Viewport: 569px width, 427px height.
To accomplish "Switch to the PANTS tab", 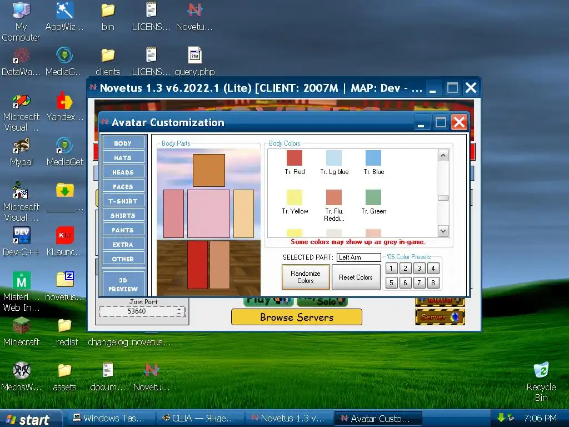I will tap(123, 230).
